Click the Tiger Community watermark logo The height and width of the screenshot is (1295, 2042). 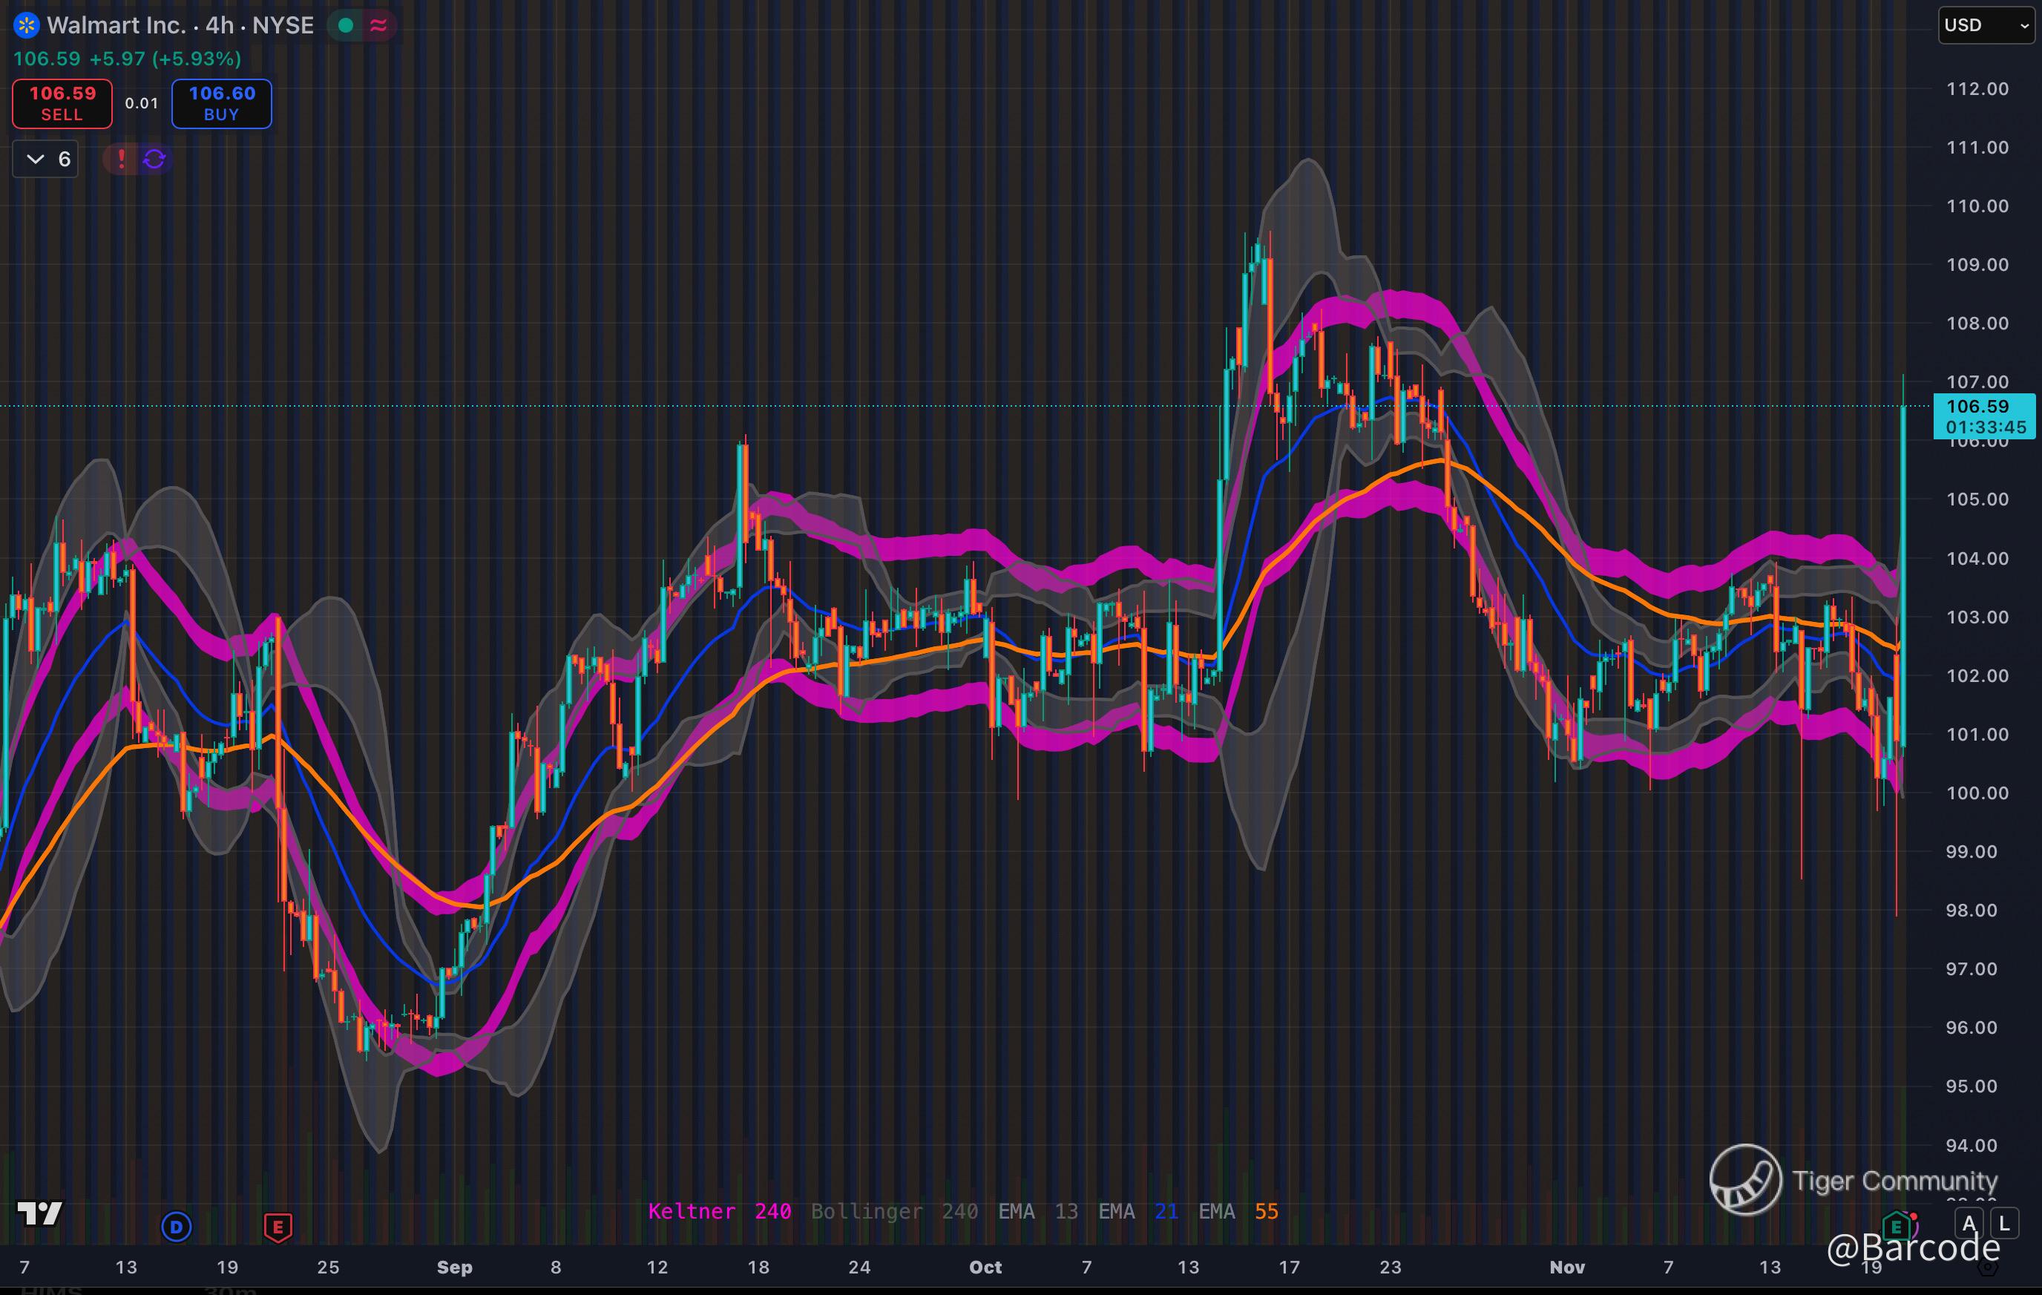click(1745, 1180)
